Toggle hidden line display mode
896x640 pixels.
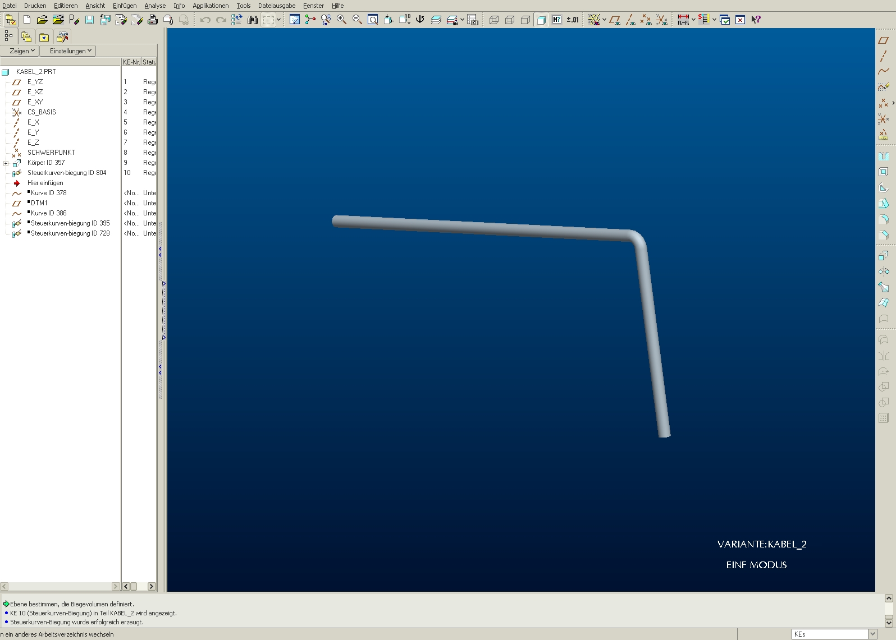[510, 20]
